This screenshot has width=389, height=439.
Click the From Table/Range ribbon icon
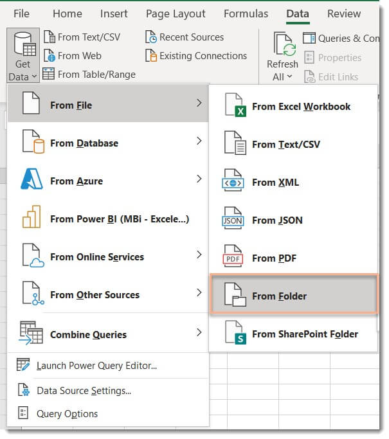[x=49, y=74]
